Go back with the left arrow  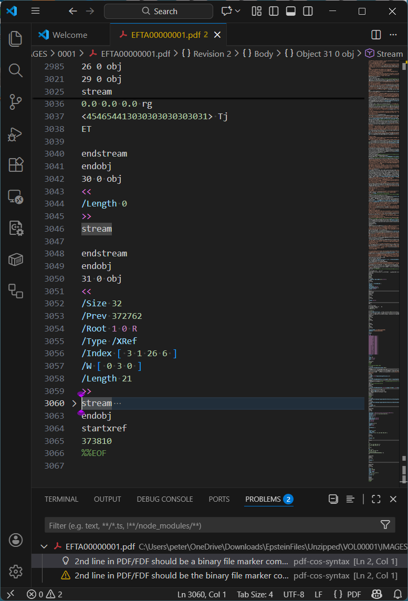tap(73, 11)
